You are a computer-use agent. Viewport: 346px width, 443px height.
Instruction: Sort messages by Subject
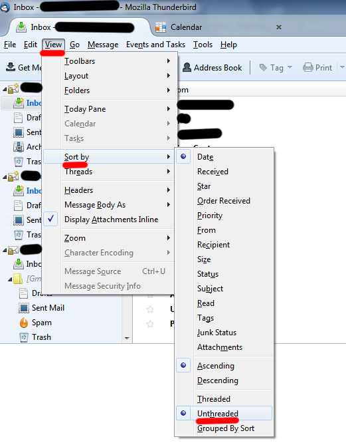click(x=210, y=289)
